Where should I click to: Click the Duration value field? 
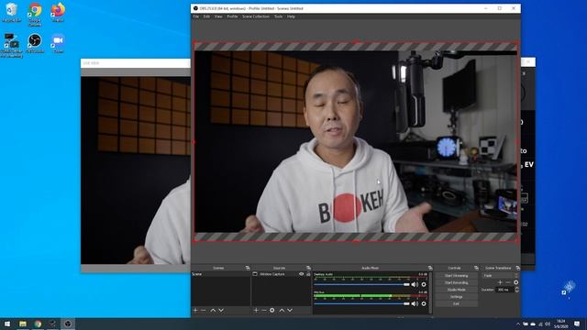[x=504, y=290]
